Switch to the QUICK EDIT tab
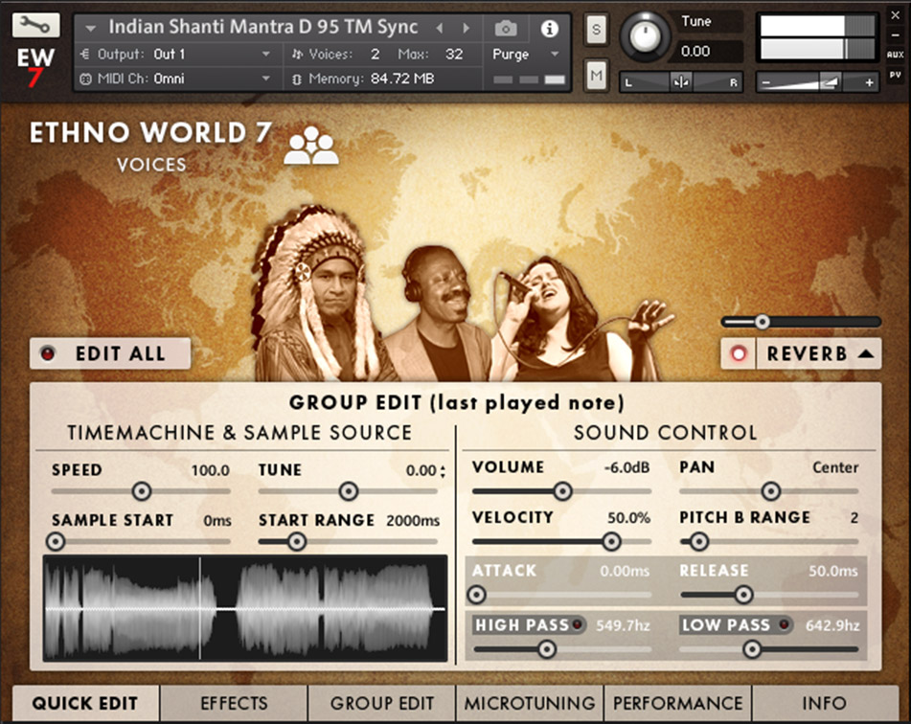This screenshot has width=911, height=724. (x=85, y=703)
